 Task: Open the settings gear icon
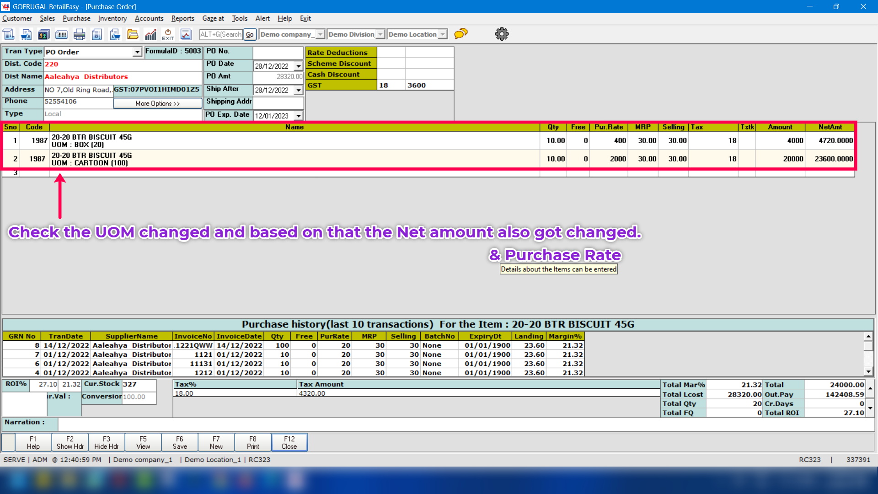point(502,34)
